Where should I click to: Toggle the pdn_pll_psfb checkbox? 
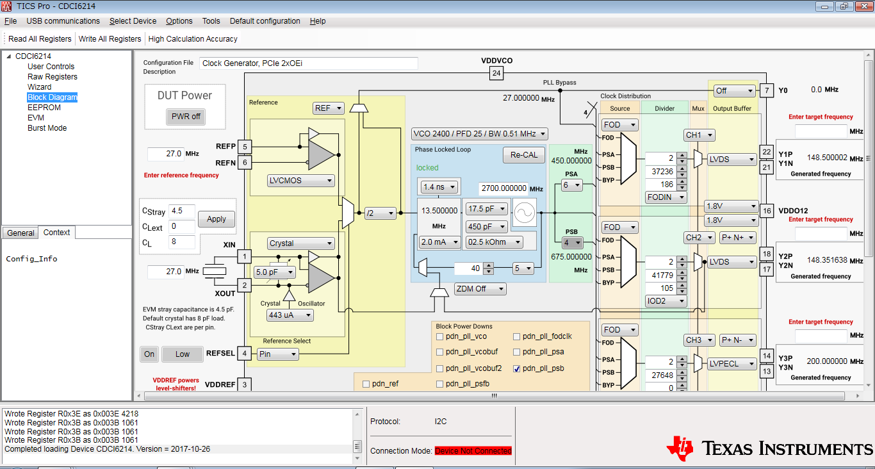(x=440, y=384)
